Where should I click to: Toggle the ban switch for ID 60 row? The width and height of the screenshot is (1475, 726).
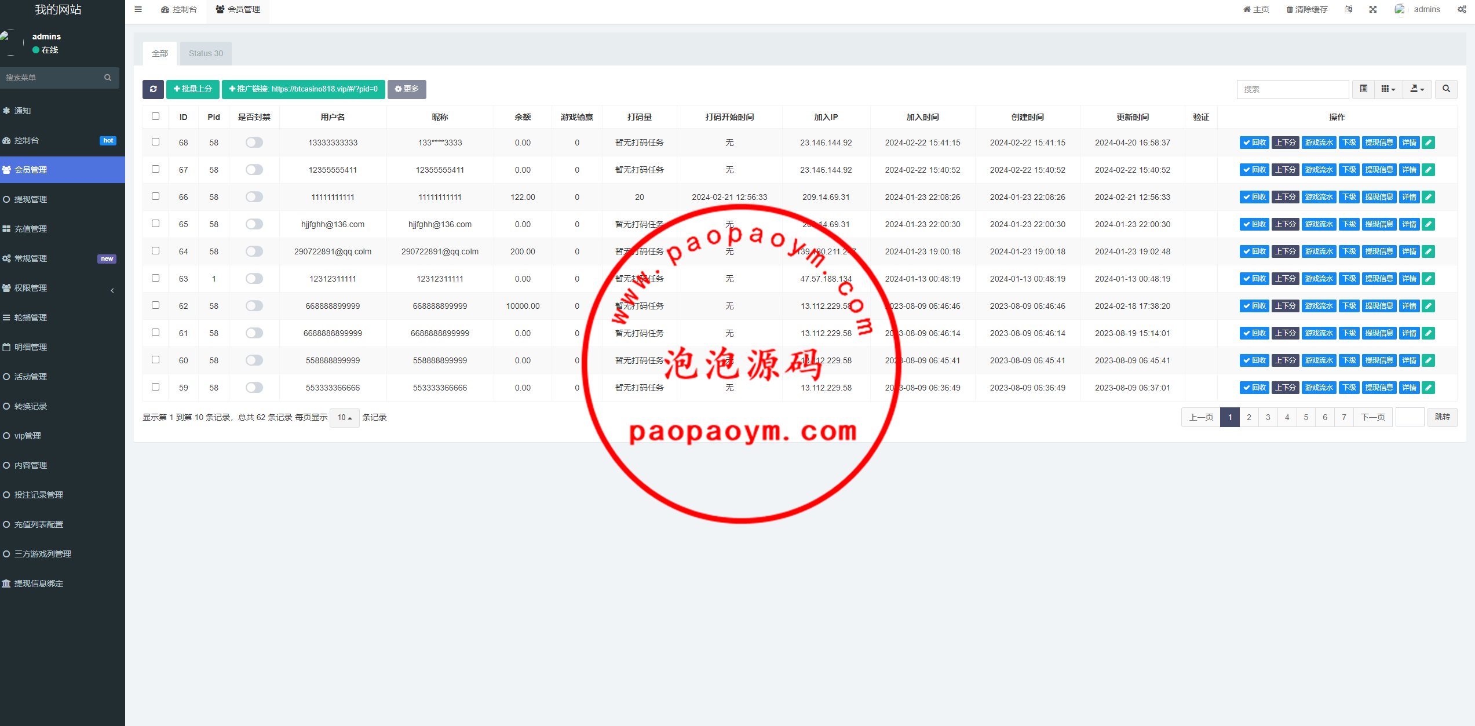(254, 360)
